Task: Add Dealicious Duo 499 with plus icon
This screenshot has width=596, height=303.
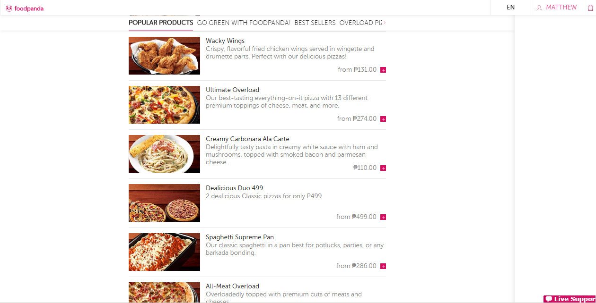Action: click(x=383, y=217)
